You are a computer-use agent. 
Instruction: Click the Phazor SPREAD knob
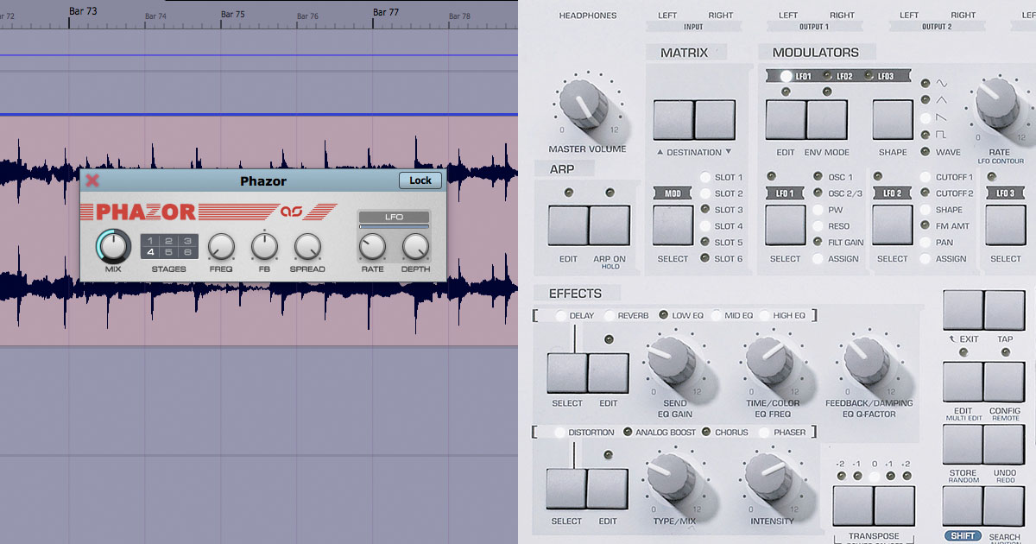coord(307,248)
